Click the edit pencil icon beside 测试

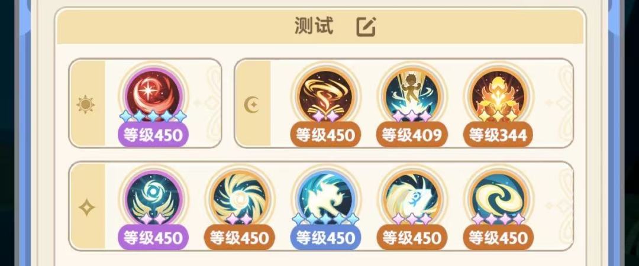366,27
